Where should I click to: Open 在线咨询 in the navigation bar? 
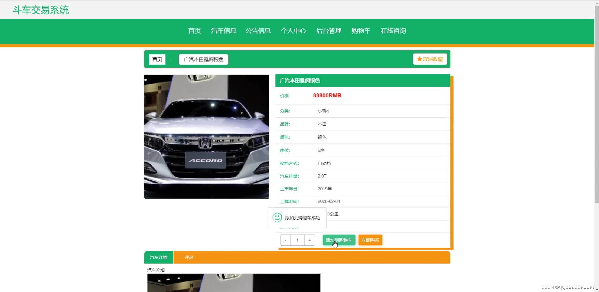pyautogui.click(x=393, y=31)
